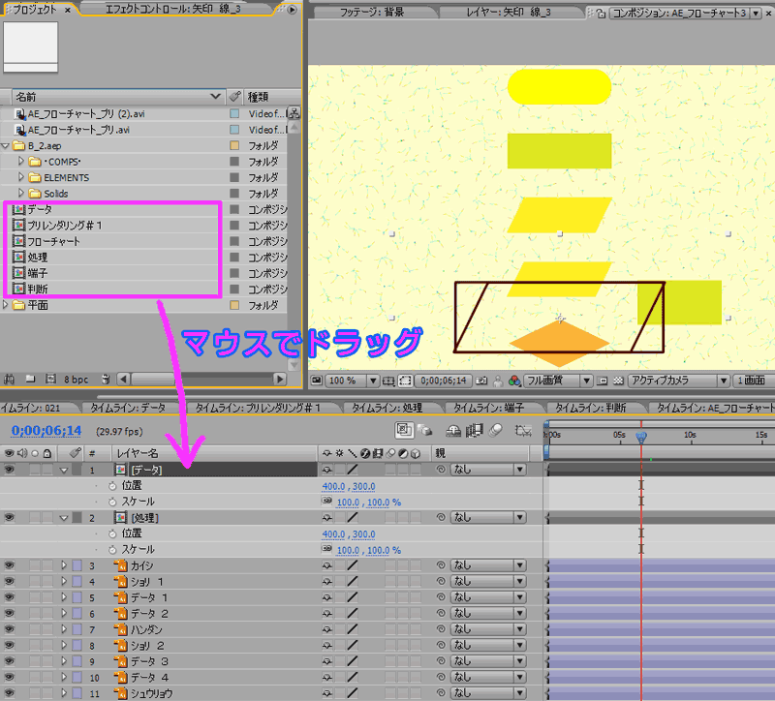Image resolution: width=775 pixels, height=701 pixels.
Task: Hide the データ layer with its eye toggle
Action: coord(10,470)
